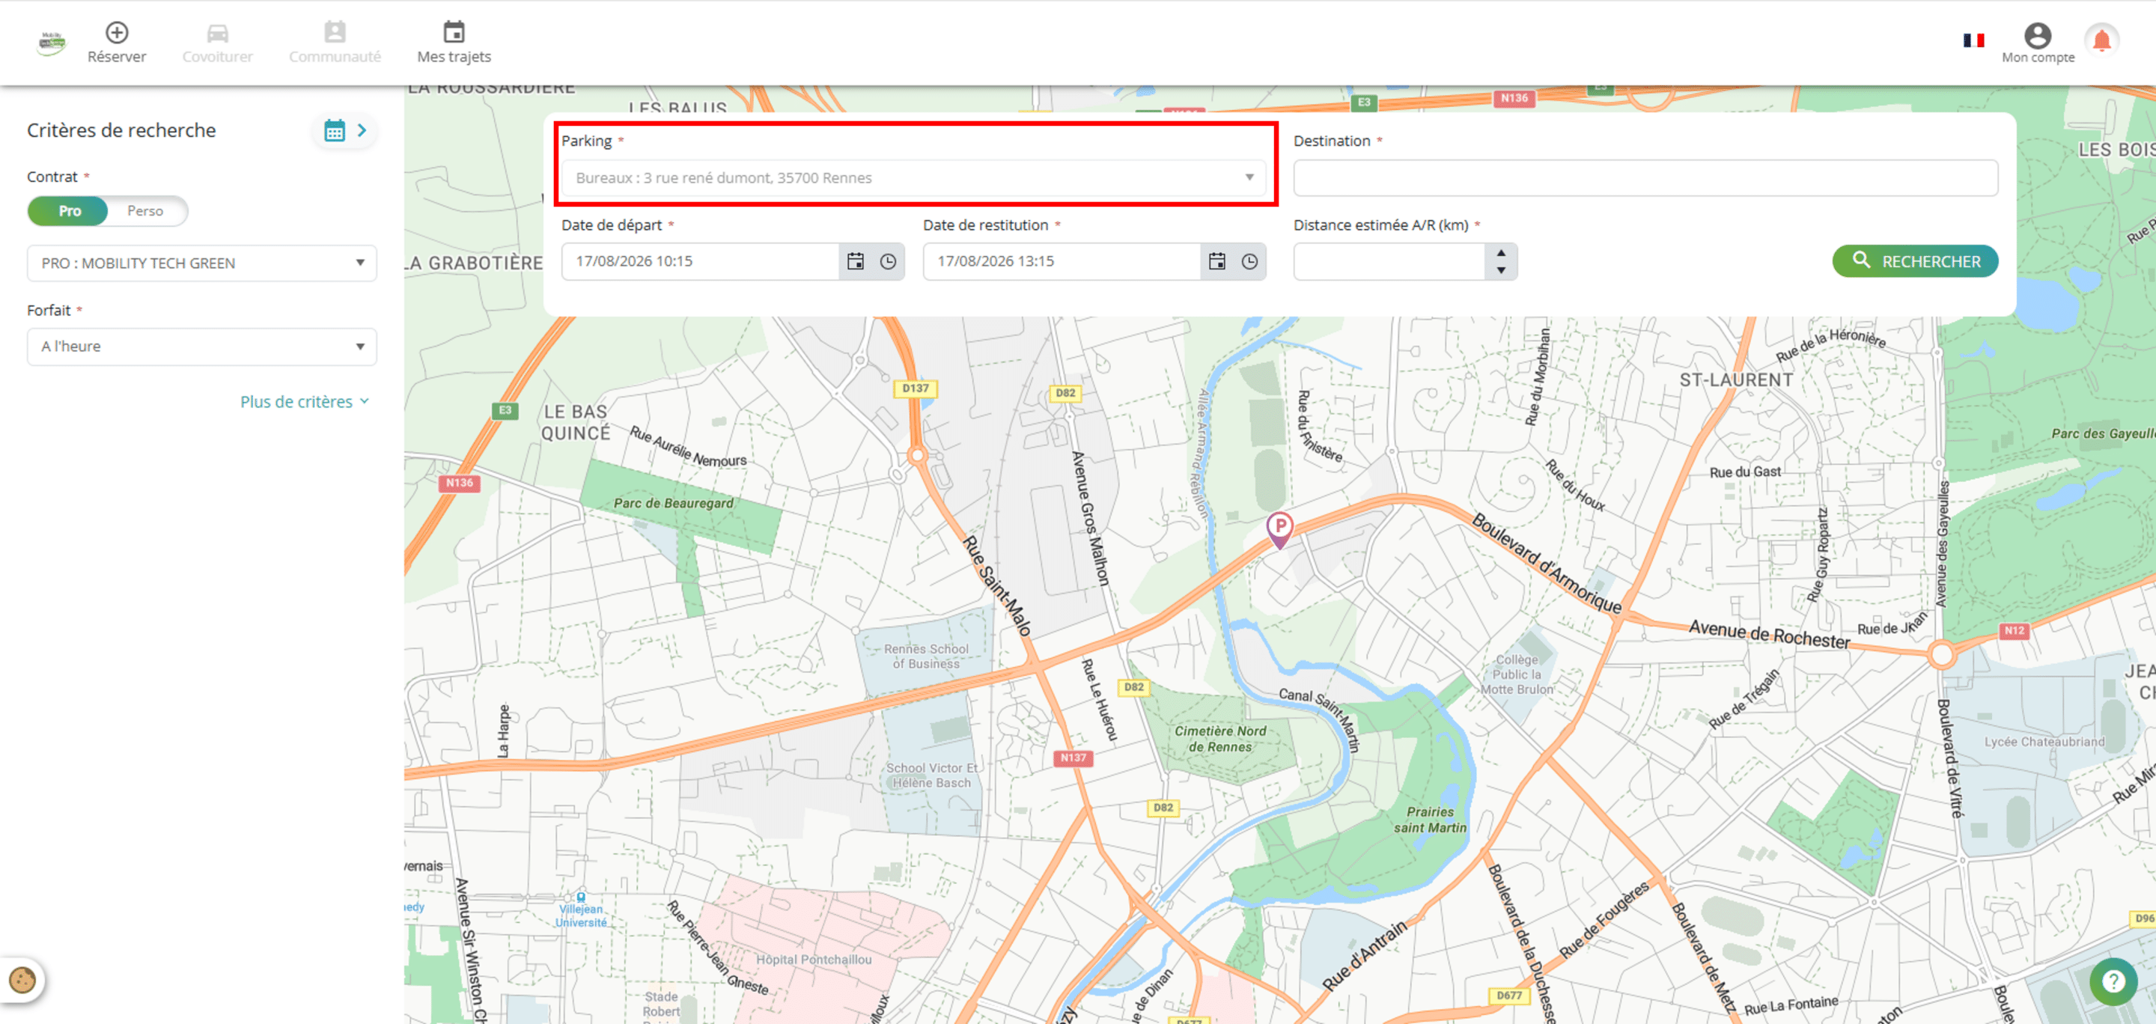Open clock time picker for Date de restitution

coord(1249,262)
